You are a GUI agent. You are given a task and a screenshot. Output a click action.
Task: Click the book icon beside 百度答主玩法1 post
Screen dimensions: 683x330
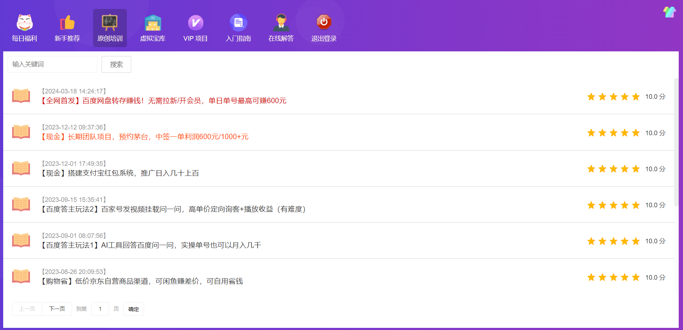21,240
